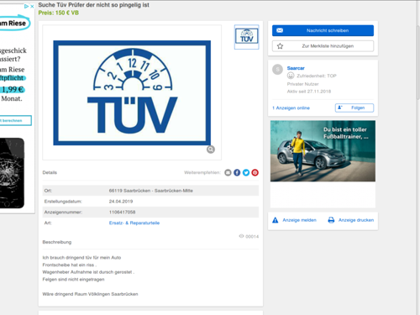Click the Saarcar avatar circle
This screenshot has height=315, width=420.
tap(277, 69)
